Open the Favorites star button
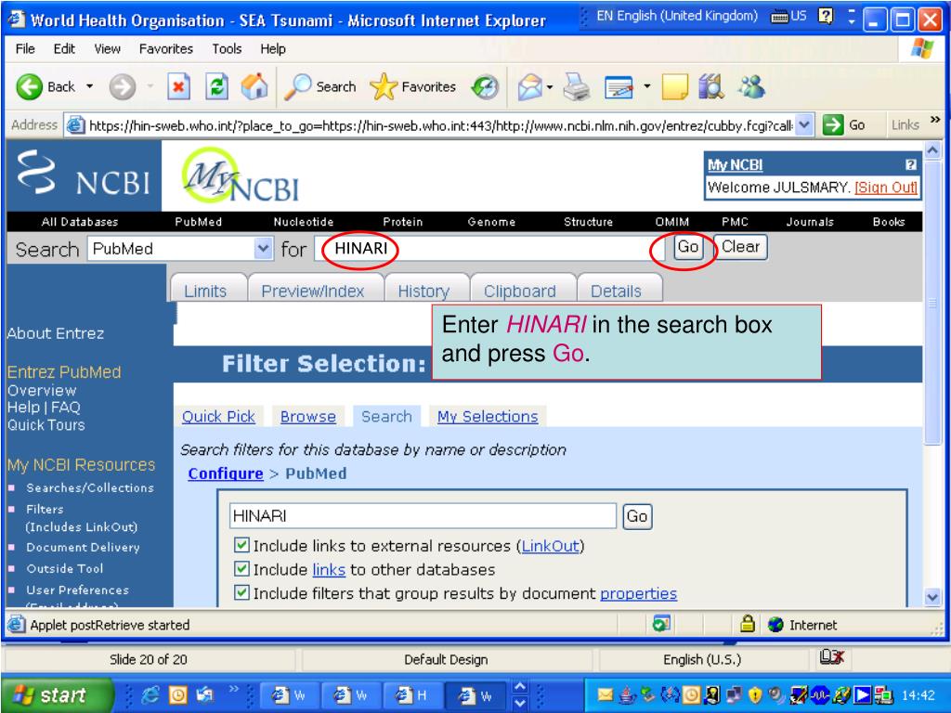Viewport: 951px width, 713px height. click(x=412, y=87)
